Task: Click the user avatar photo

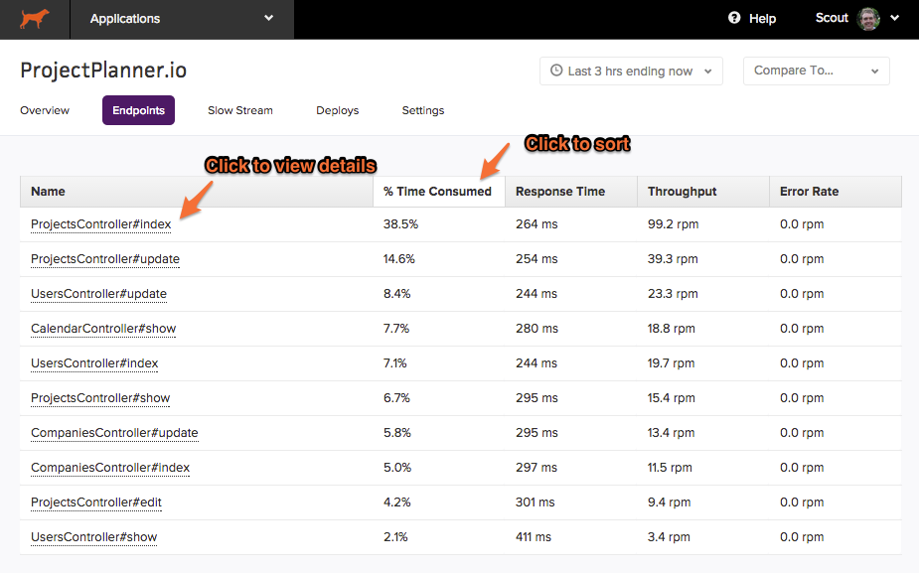Action: [868, 19]
